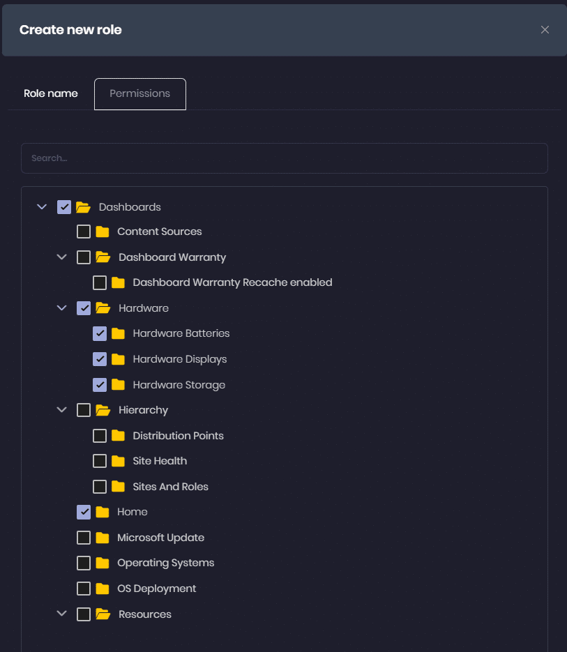Select the Permissions tab
Viewport: 567px width, 652px height.
[x=140, y=93]
